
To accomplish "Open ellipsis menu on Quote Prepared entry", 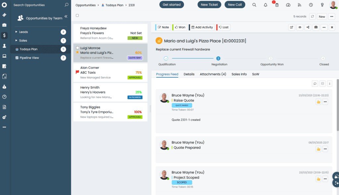I will tap(325, 149).
